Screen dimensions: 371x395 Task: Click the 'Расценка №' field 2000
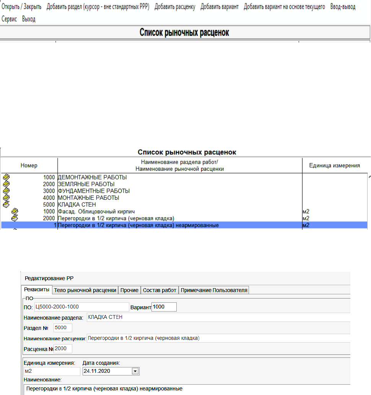tap(63, 349)
